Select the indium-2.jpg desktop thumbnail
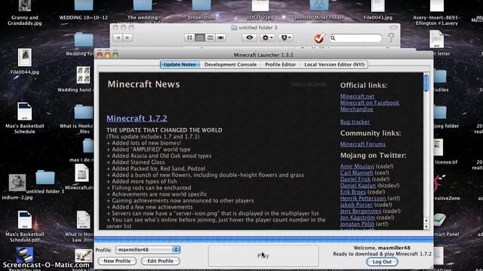This screenshot has width=483, height=271. click(17, 183)
